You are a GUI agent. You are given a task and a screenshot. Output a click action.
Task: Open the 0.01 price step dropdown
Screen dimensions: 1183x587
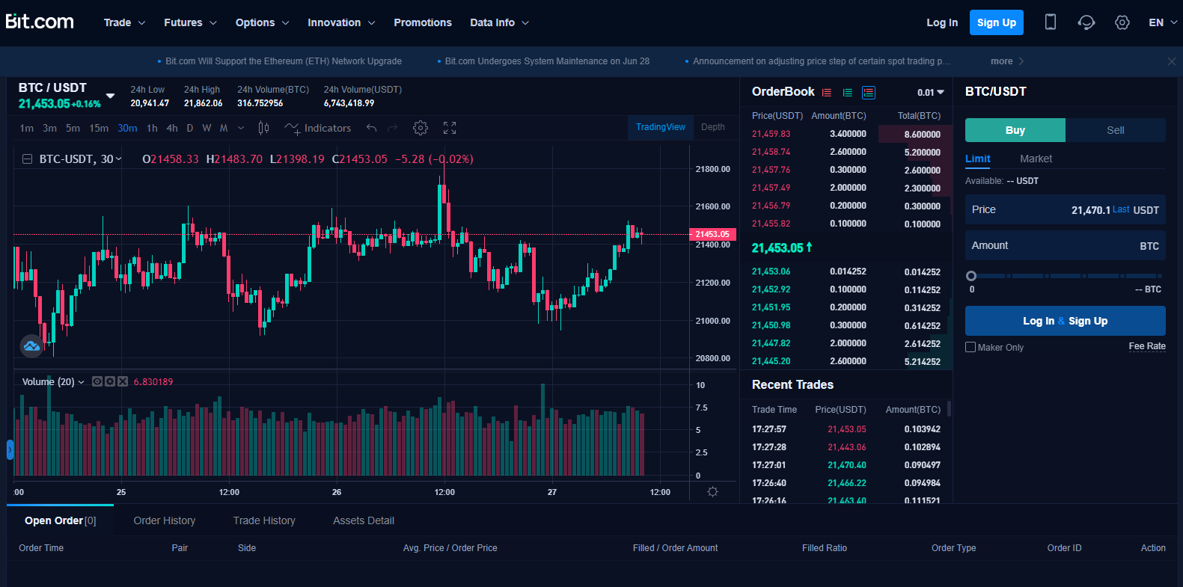point(931,93)
